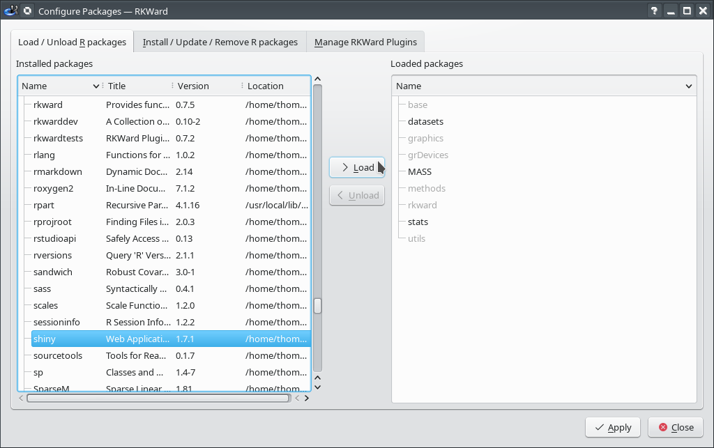Select the rmarkdown package
714x448 pixels.
point(171,172)
